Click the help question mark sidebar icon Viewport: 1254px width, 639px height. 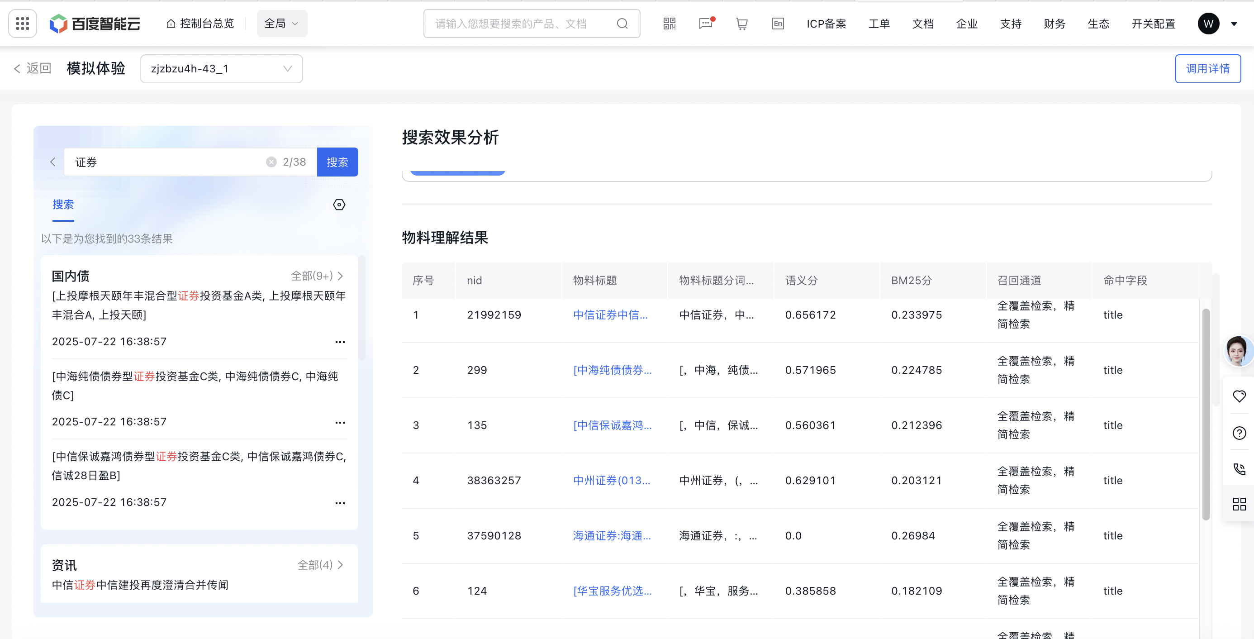(1239, 433)
